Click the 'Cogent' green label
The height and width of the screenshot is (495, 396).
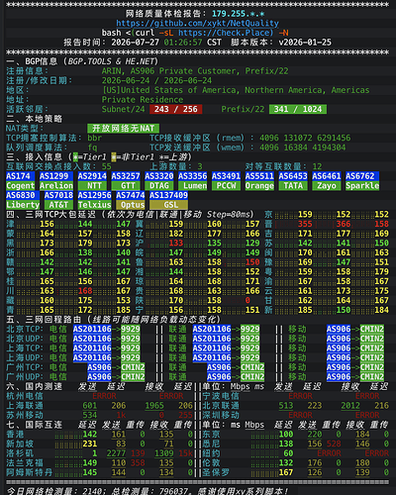point(21,186)
